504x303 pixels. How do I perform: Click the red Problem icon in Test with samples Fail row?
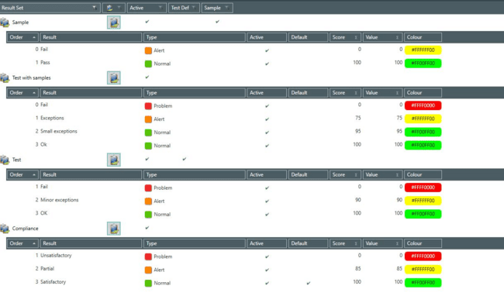click(x=148, y=105)
